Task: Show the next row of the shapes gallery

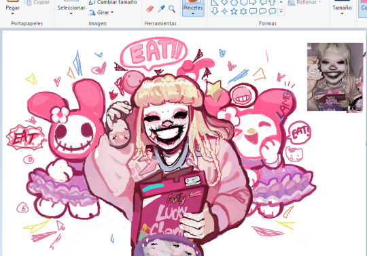Action: 281,3
